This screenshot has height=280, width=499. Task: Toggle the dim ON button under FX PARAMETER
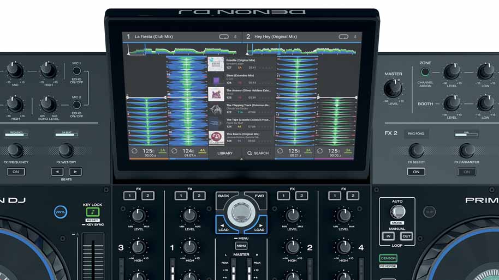click(467, 172)
